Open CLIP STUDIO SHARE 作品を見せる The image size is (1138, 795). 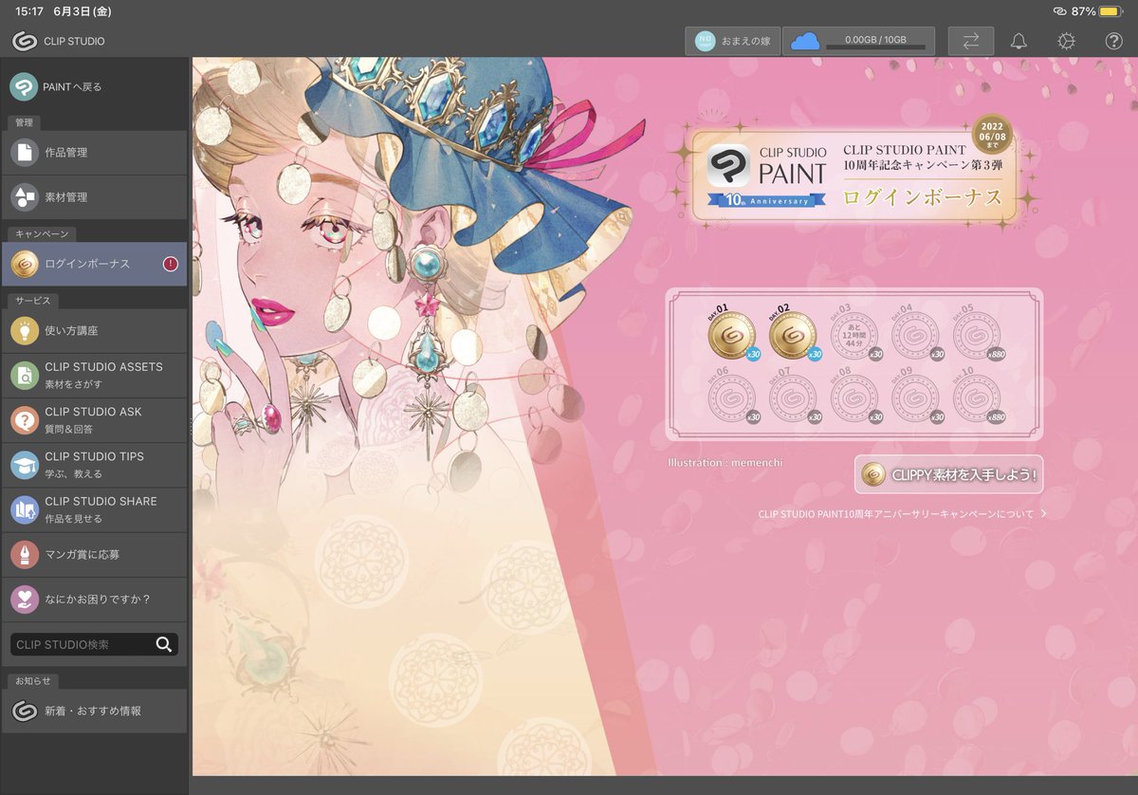(94, 509)
